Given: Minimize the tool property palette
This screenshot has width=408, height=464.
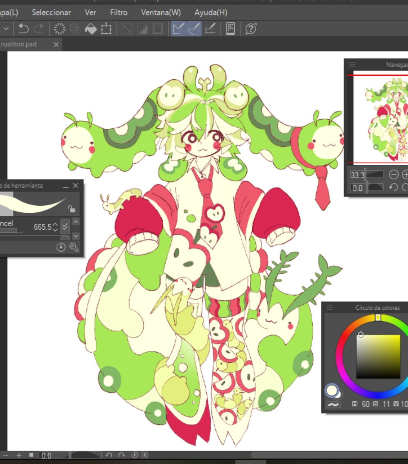Looking at the screenshot, I should click(66, 186).
